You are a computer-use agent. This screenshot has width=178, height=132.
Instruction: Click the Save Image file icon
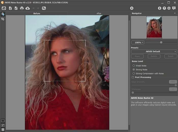pyautogui.click(x=16, y=8)
